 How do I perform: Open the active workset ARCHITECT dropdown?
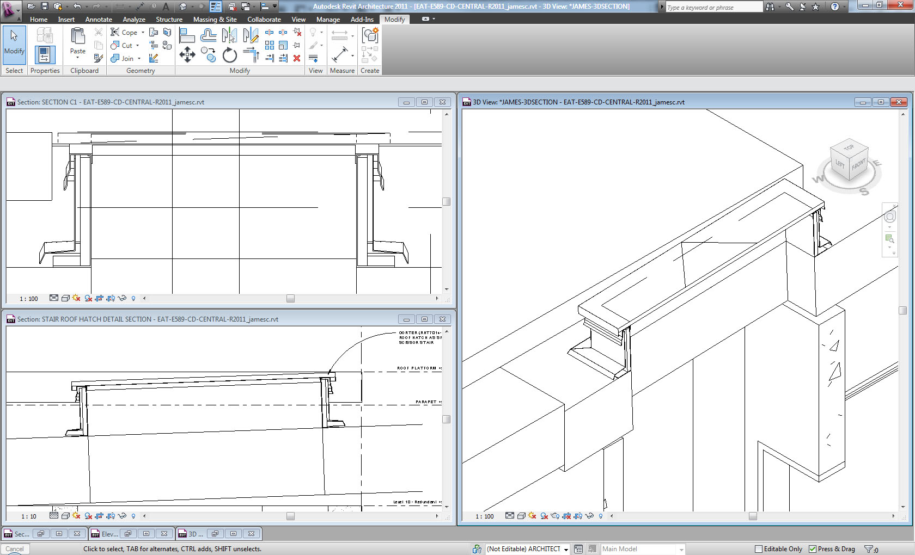click(x=566, y=549)
